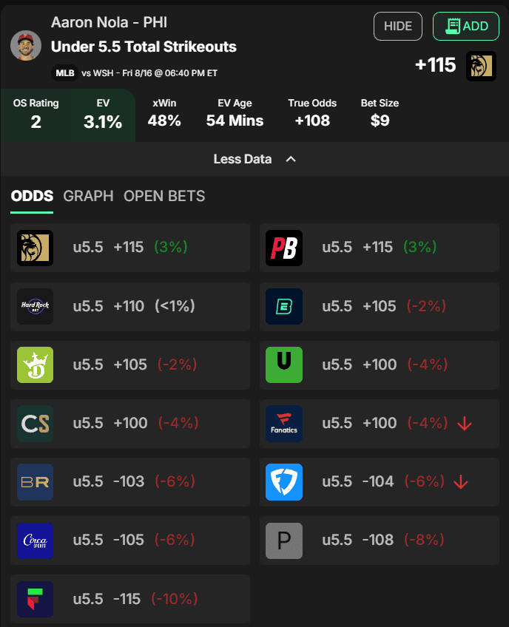This screenshot has height=627, width=509.
Task: Click the Pinnacle gray P icon
Action: [x=284, y=540]
